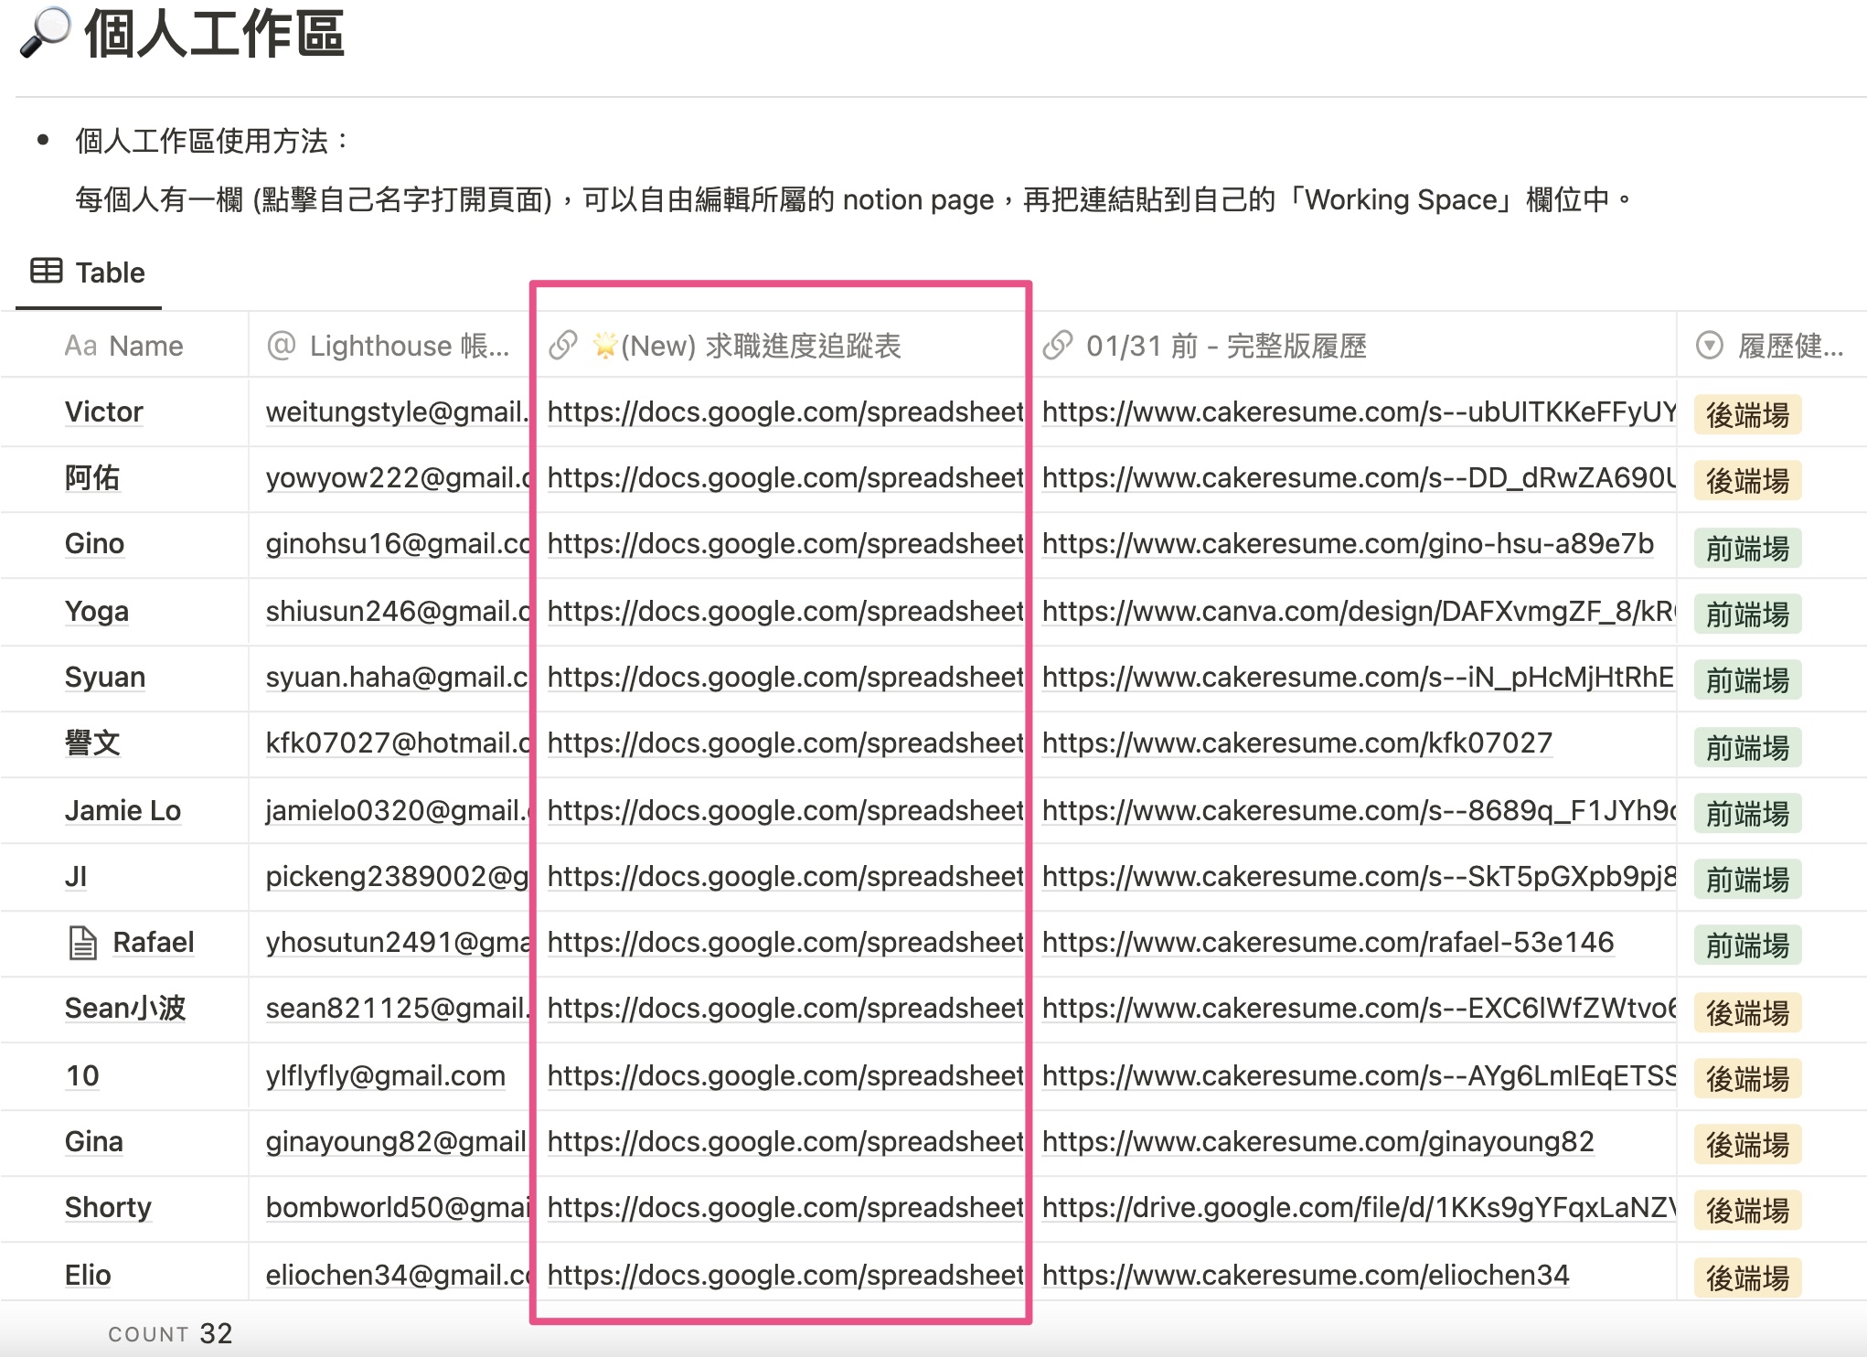Click the COUNT 32 footer summary

pos(171,1333)
